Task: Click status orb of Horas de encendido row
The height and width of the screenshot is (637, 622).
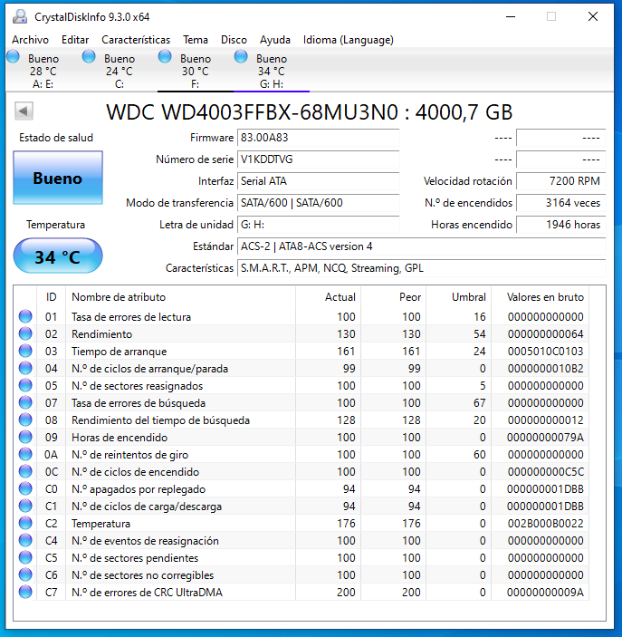Action: 25,437
